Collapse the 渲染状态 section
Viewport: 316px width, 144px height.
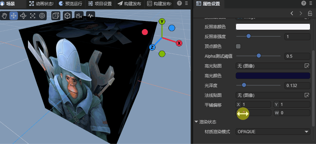196,122
